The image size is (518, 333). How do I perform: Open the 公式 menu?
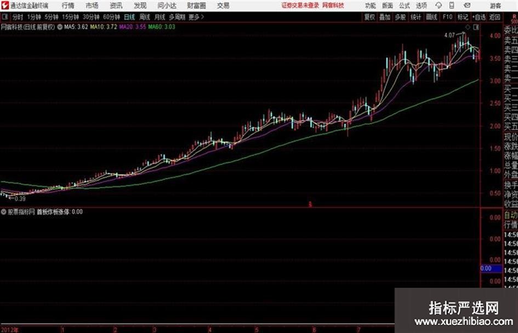pos(405,5)
